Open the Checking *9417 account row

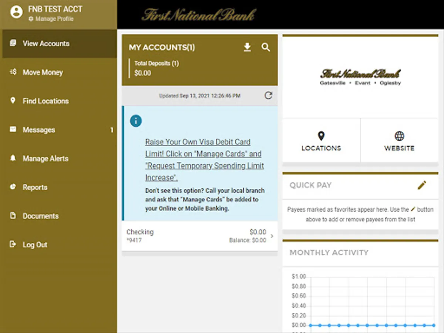[200, 236]
